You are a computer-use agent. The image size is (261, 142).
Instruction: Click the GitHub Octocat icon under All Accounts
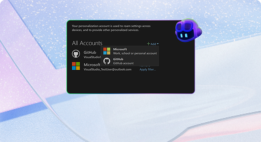point(76,54)
